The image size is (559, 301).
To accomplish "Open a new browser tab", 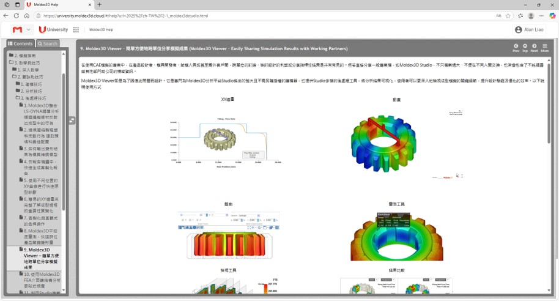I will point(100,5).
